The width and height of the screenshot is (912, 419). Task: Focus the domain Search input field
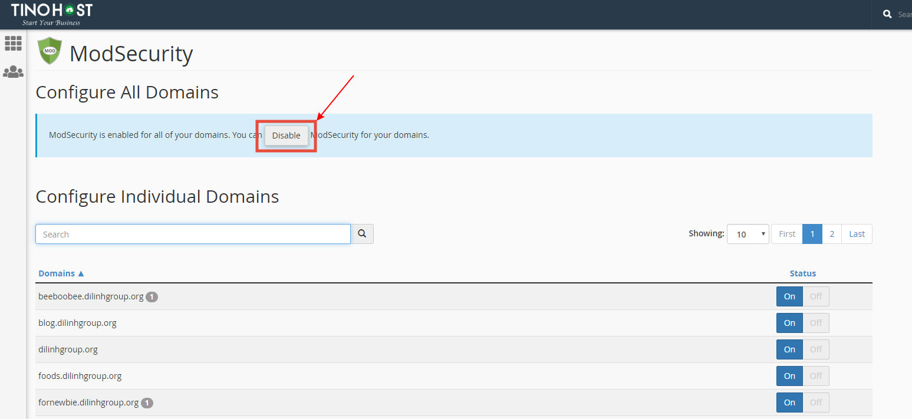pyautogui.click(x=193, y=234)
